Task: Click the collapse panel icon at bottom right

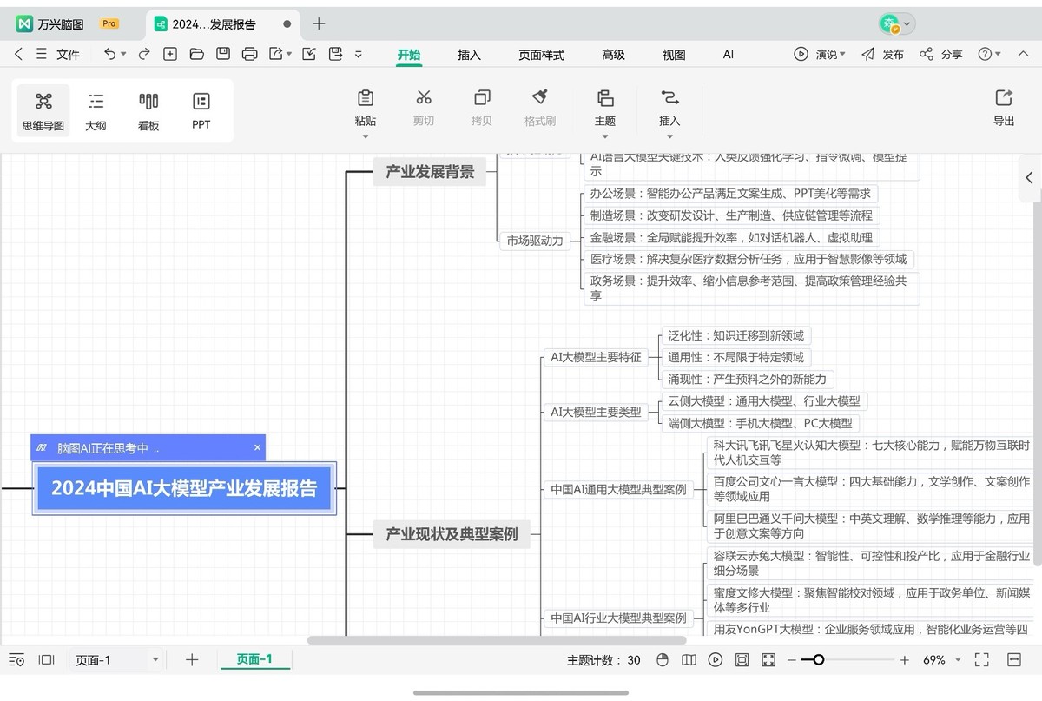Action: (x=1014, y=660)
